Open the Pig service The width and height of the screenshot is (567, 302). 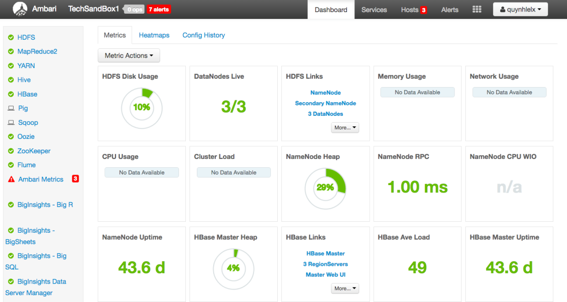click(x=23, y=108)
